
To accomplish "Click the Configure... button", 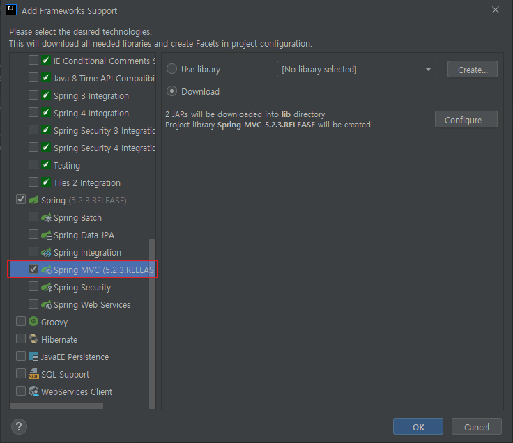I will (x=466, y=120).
